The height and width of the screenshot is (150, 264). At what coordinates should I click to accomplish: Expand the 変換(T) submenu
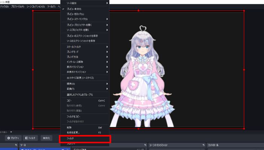[x=85, y=89]
